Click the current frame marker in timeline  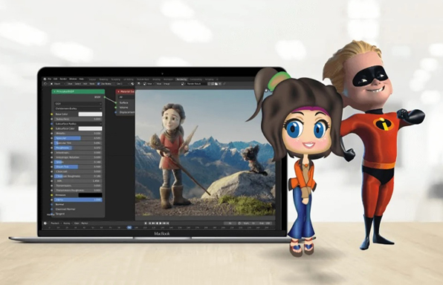[x=129, y=227]
